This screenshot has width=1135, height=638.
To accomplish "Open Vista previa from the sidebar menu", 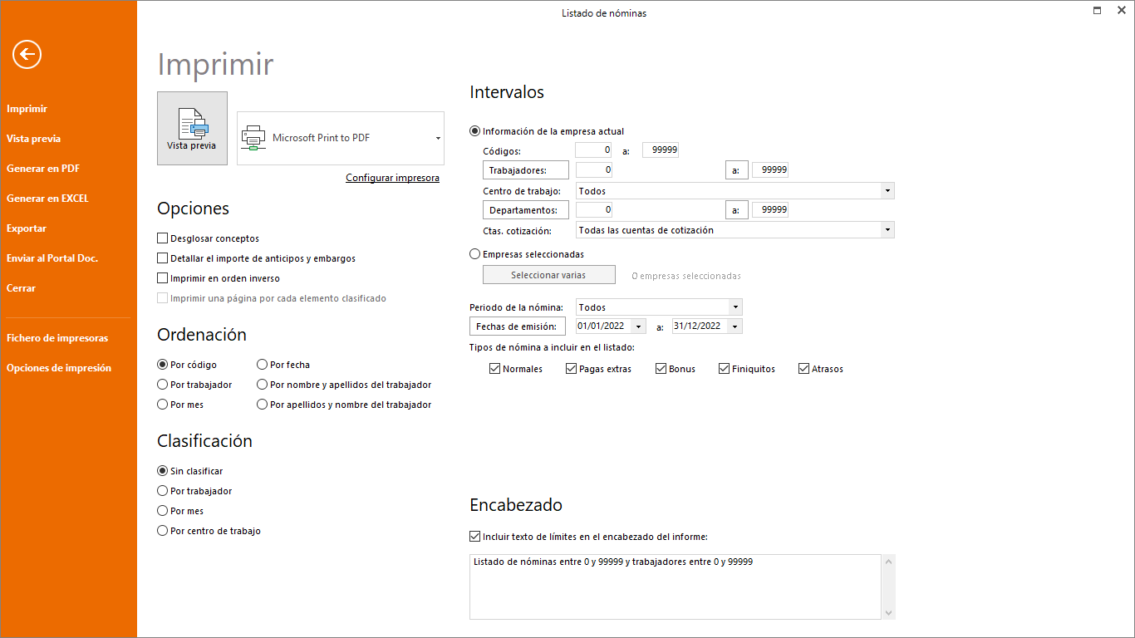I will (33, 139).
